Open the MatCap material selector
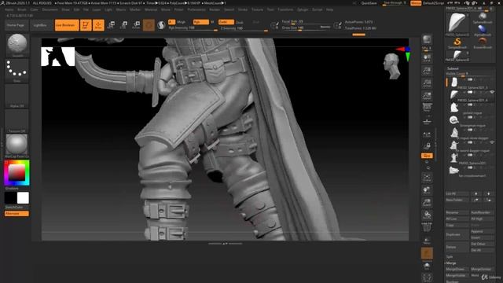 (x=17, y=146)
